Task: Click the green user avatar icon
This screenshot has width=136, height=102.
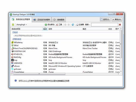Action: coord(13,24)
